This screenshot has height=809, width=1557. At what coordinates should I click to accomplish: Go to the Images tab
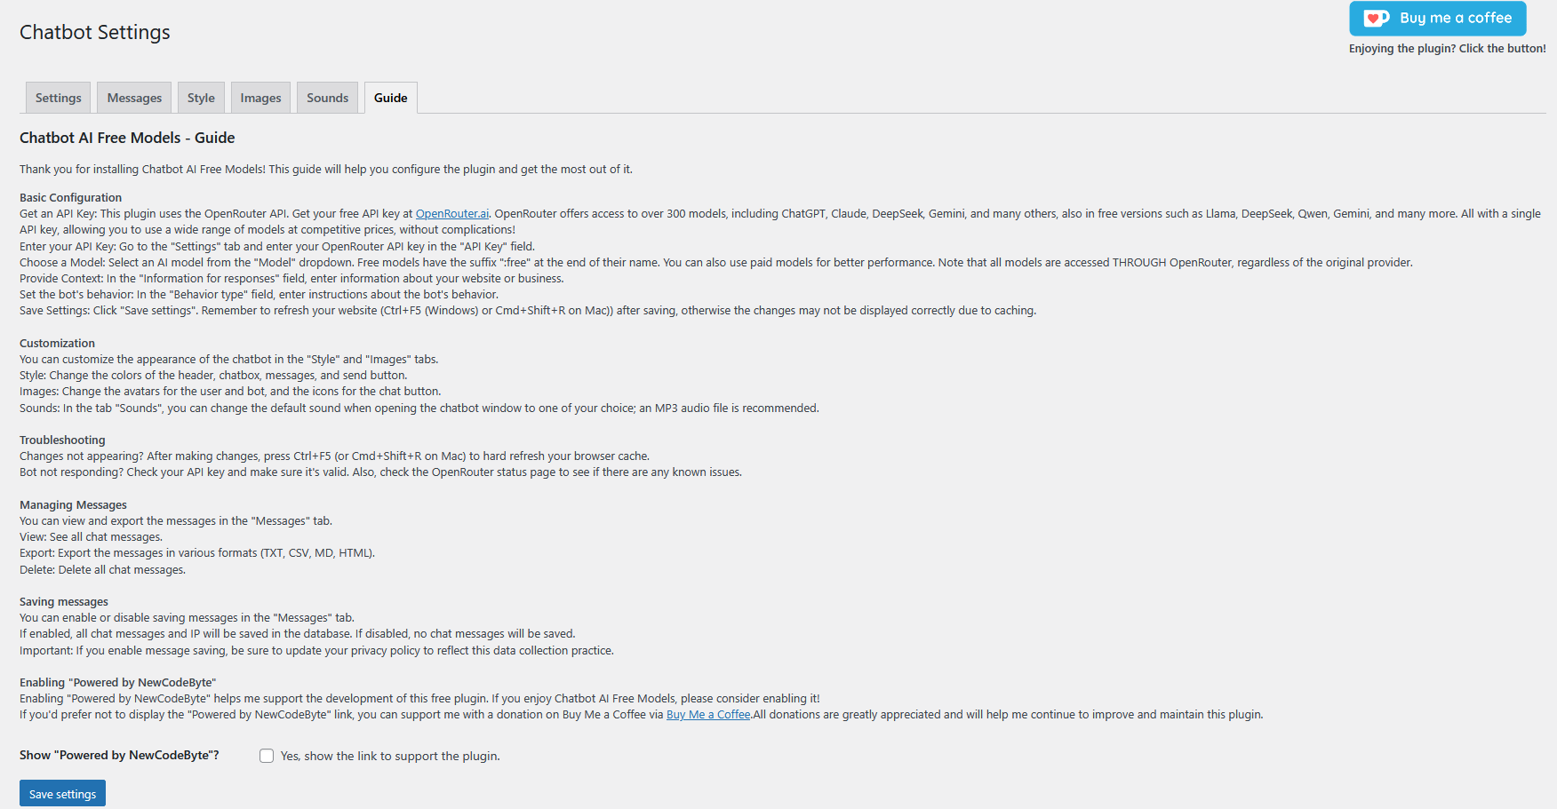(x=260, y=98)
